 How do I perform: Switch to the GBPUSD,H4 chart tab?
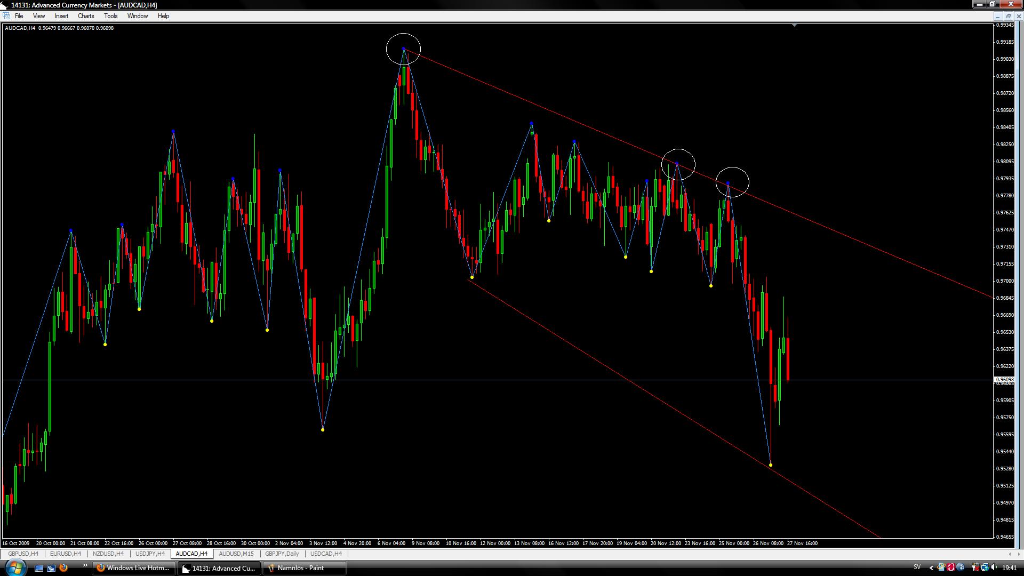[x=23, y=554]
